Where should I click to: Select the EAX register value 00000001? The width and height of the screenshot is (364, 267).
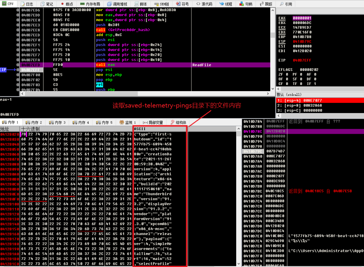tap(302, 18)
